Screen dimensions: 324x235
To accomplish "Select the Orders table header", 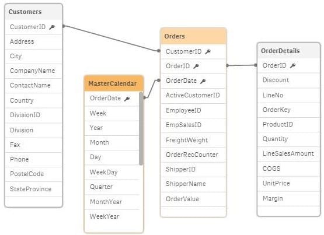I will [x=193, y=36].
